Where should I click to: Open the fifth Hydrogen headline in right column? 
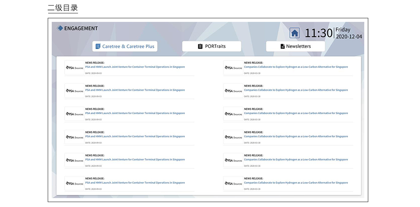[x=296, y=160]
